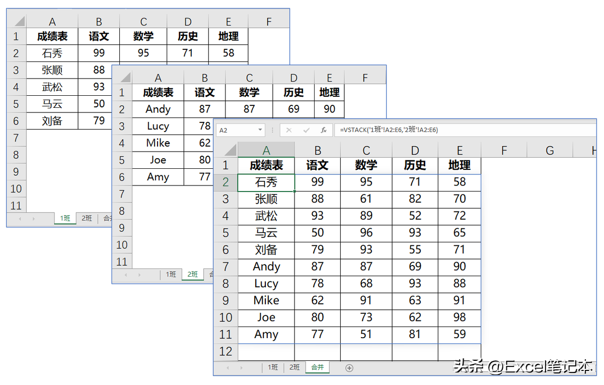The height and width of the screenshot is (385, 604).
Task: Select the 2班 tab in the back-left window
Action: click(x=87, y=218)
